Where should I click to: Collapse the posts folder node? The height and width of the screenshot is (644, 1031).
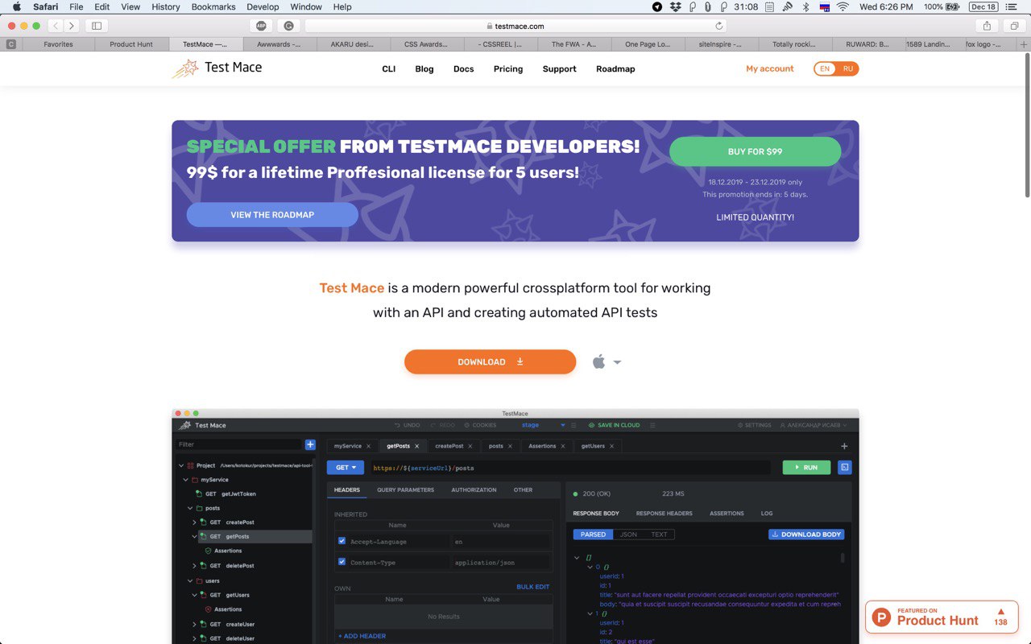pos(191,508)
